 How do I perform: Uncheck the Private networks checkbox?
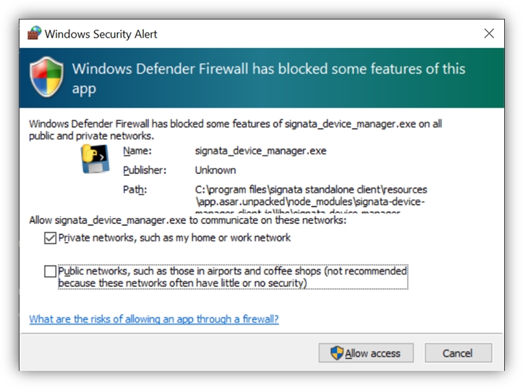[50, 238]
